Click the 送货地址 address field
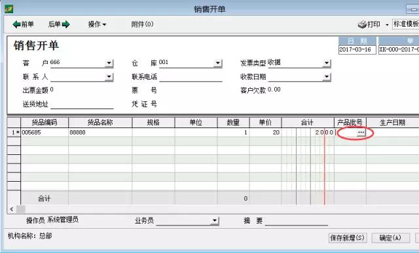Image resolution: width=419 pixels, height=253 pixels. click(x=82, y=105)
